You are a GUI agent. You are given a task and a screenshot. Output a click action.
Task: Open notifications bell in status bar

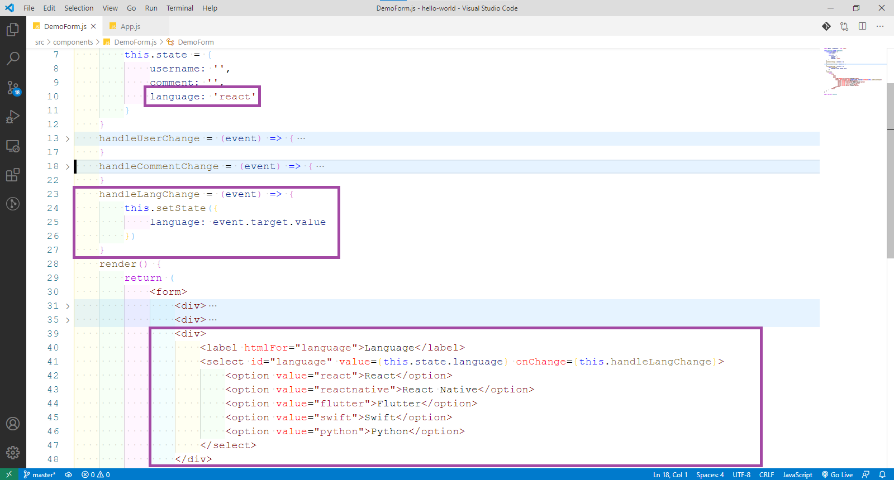point(882,474)
